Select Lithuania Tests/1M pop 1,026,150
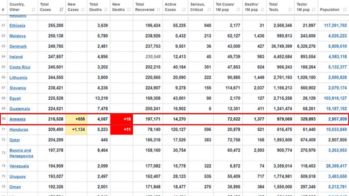This screenshot has height=196, width=349. (x=306, y=77)
